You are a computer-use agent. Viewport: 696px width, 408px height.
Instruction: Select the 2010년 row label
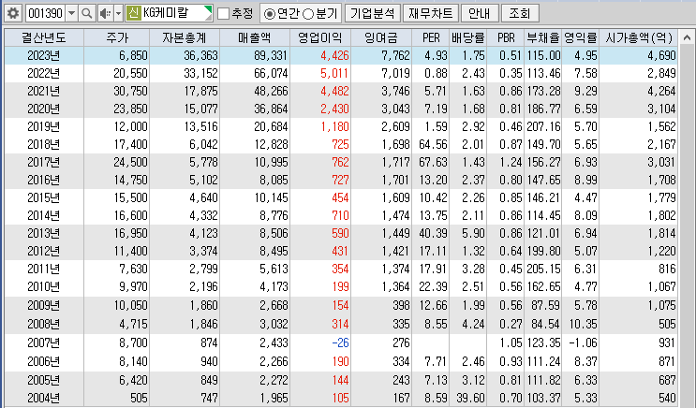click(x=43, y=286)
